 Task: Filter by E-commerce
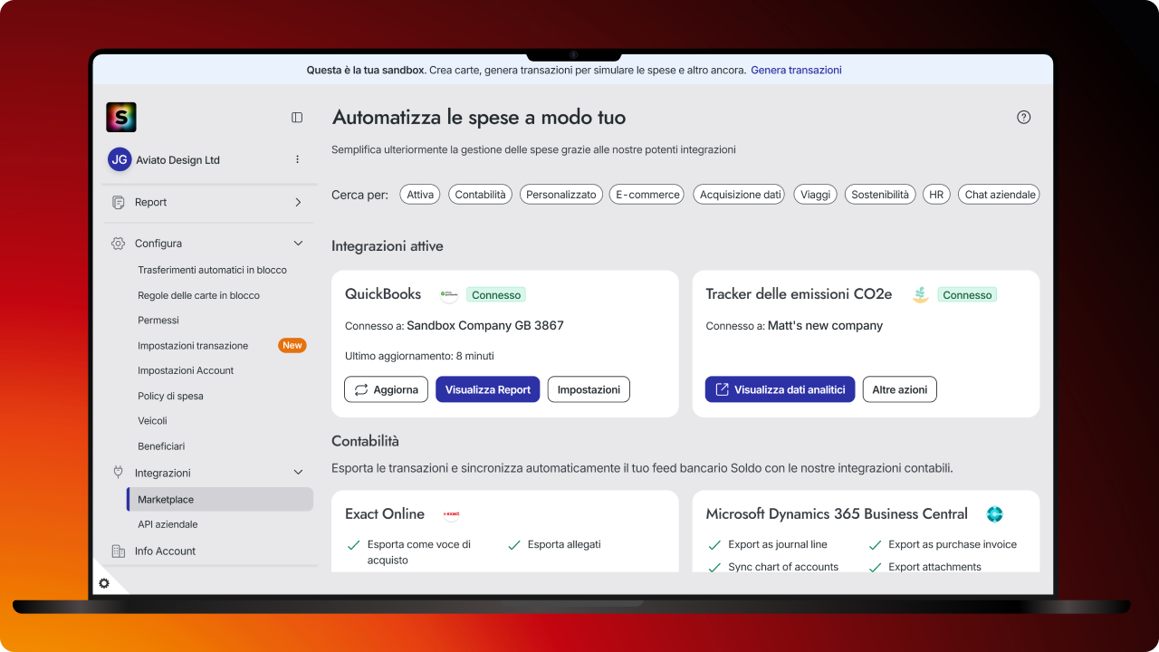[647, 195]
